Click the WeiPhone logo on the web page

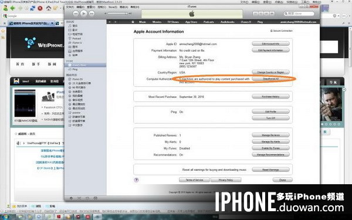coord(44,43)
